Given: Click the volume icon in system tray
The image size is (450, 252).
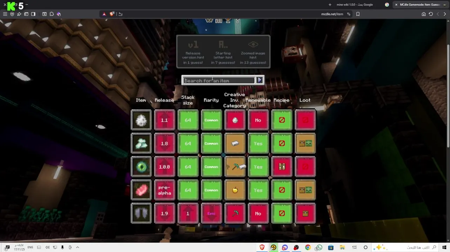Looking at the screenshot, I should pos(47,247).
